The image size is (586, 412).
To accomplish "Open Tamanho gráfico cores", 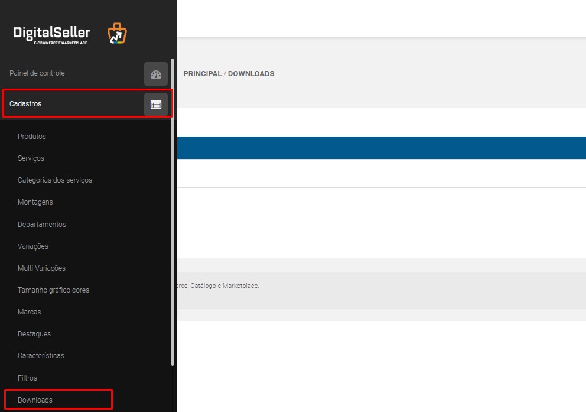I will click(53, 290).
